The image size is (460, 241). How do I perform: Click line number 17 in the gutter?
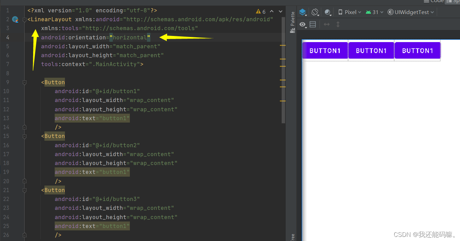click(x=6, y=154)
